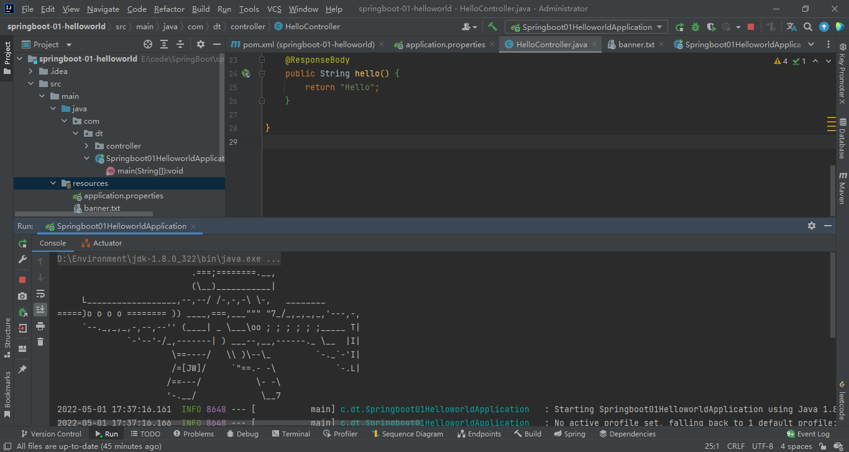The width and height of the screenshot is (849, 452).
Task: Pin the Run tab with pin icon
Action: [x=22, y=369]
